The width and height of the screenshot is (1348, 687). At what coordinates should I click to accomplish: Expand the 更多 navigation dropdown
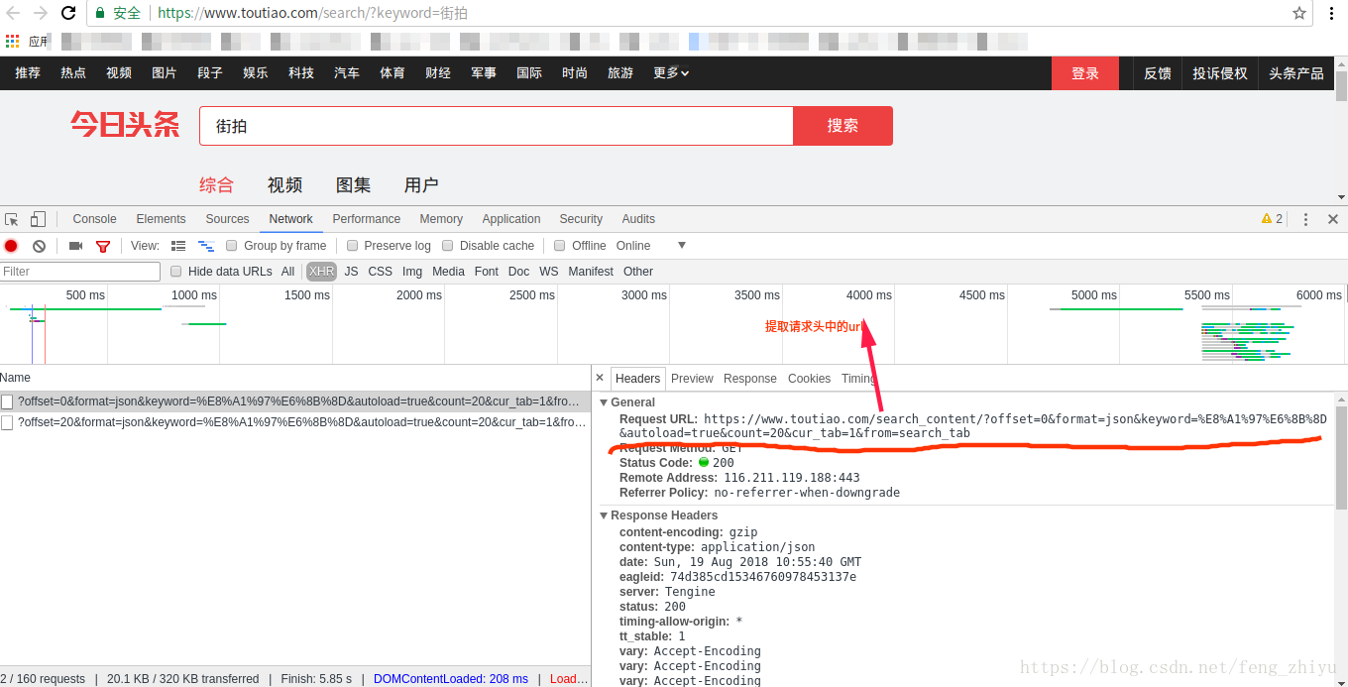(671, 73)
